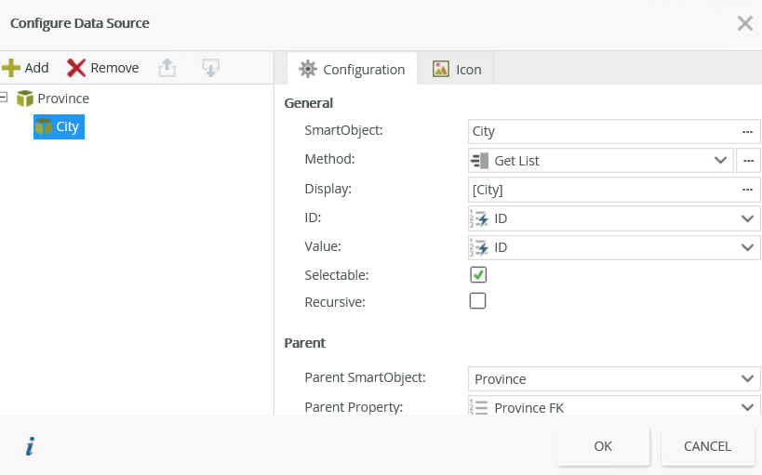The height and width of the screenshot is (475, 762).
Task: Click the green plus Add icon
Action: point(11,68)
